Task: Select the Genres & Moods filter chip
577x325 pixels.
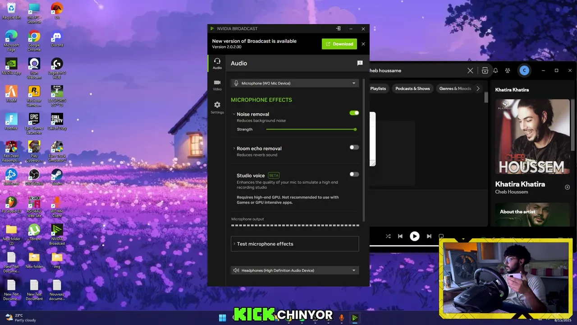Action: point(455,88)
